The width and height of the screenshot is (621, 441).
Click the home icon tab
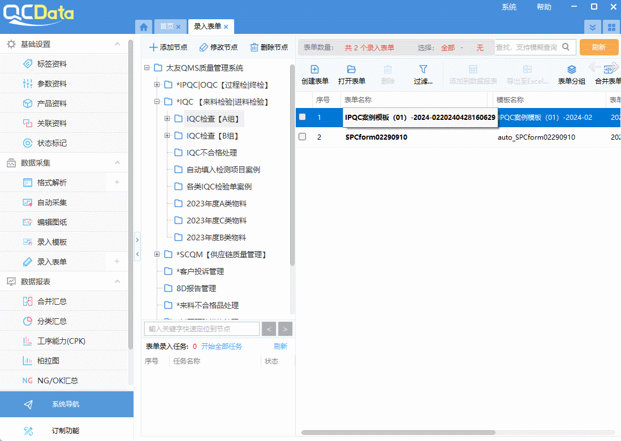point(144,27)
